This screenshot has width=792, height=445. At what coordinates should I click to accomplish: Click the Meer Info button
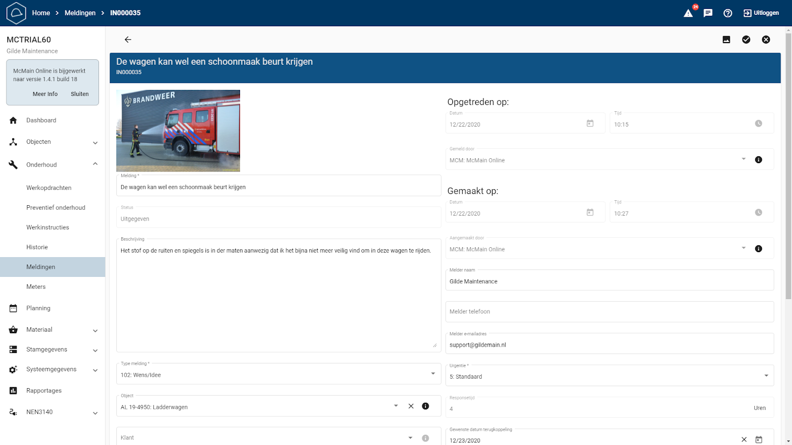click(45, 94)
